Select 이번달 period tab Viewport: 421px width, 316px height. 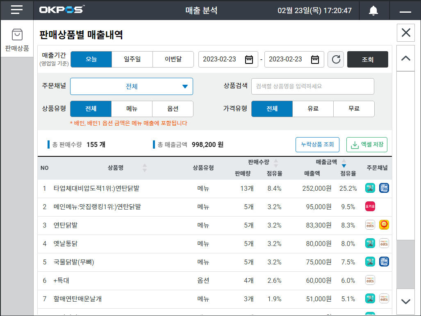click(173, 59)
